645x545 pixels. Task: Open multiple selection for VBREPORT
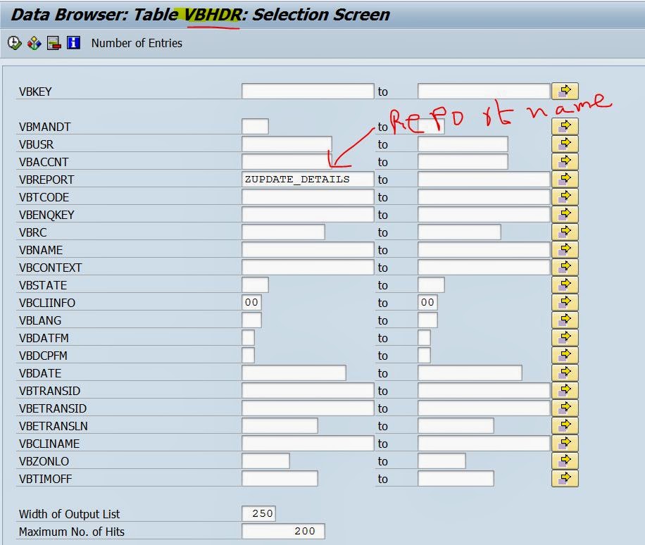point(565,179)
